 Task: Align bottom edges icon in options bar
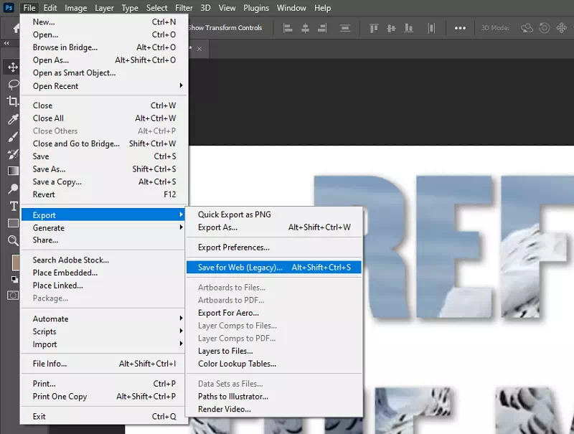[408, 28]
